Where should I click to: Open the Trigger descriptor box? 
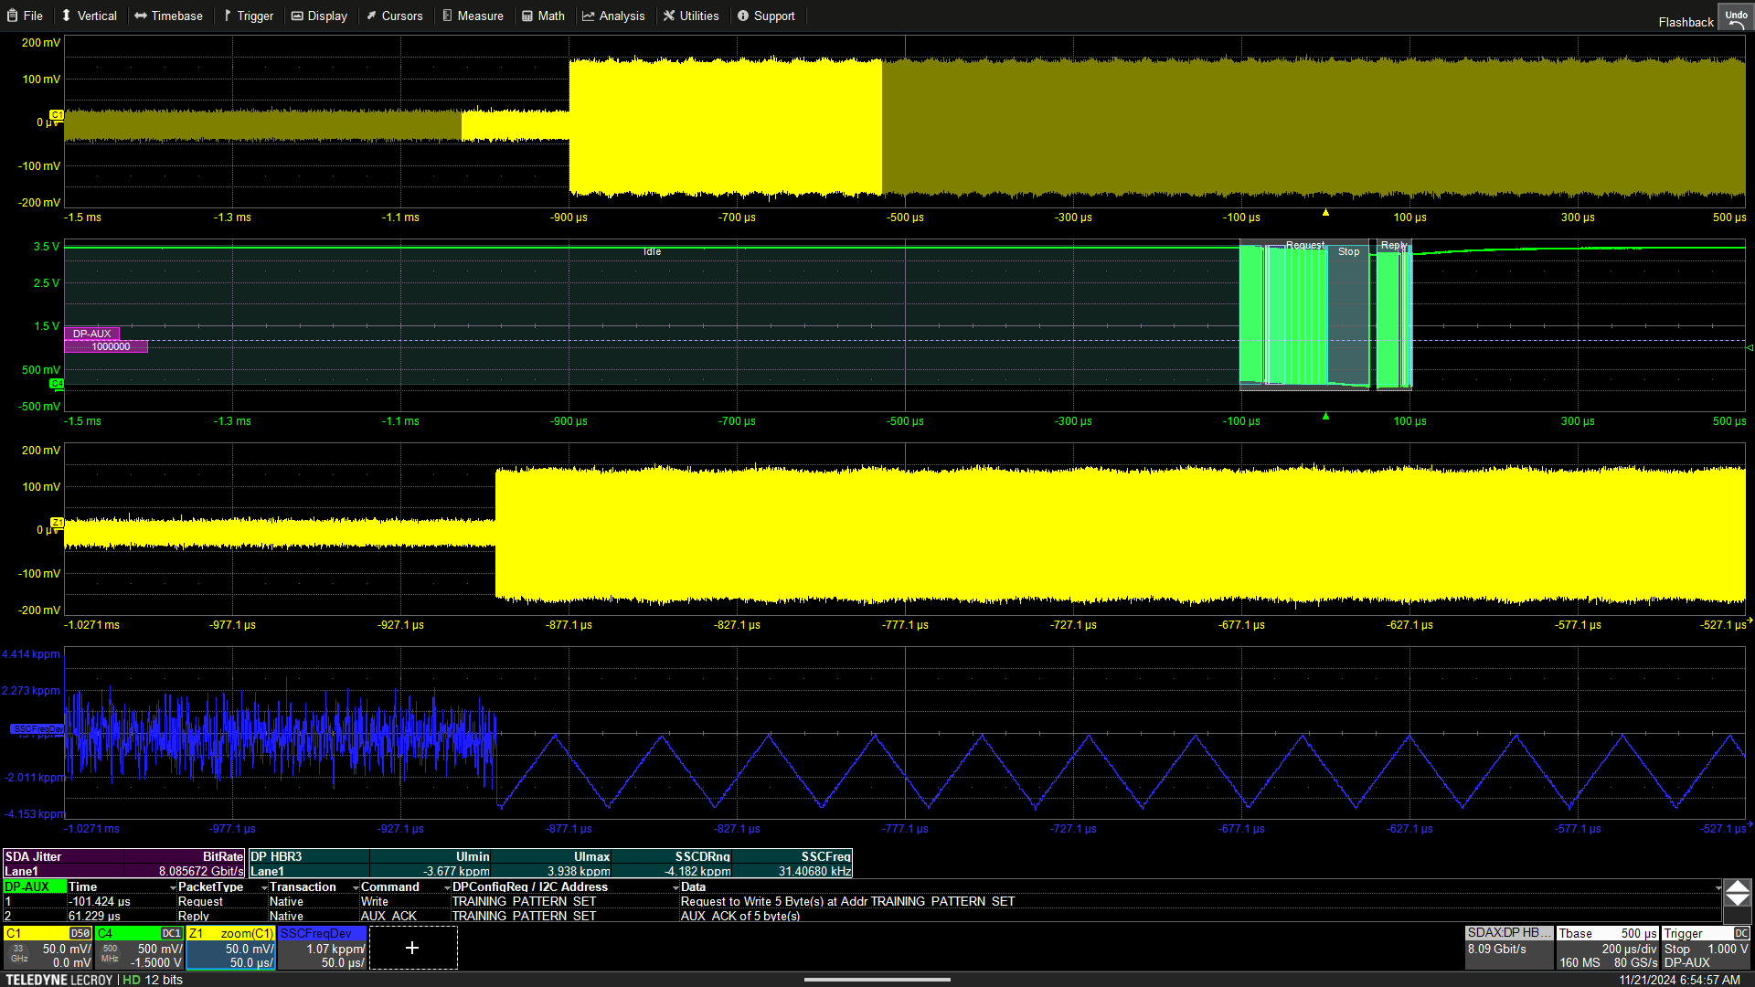click(1706, 948)
